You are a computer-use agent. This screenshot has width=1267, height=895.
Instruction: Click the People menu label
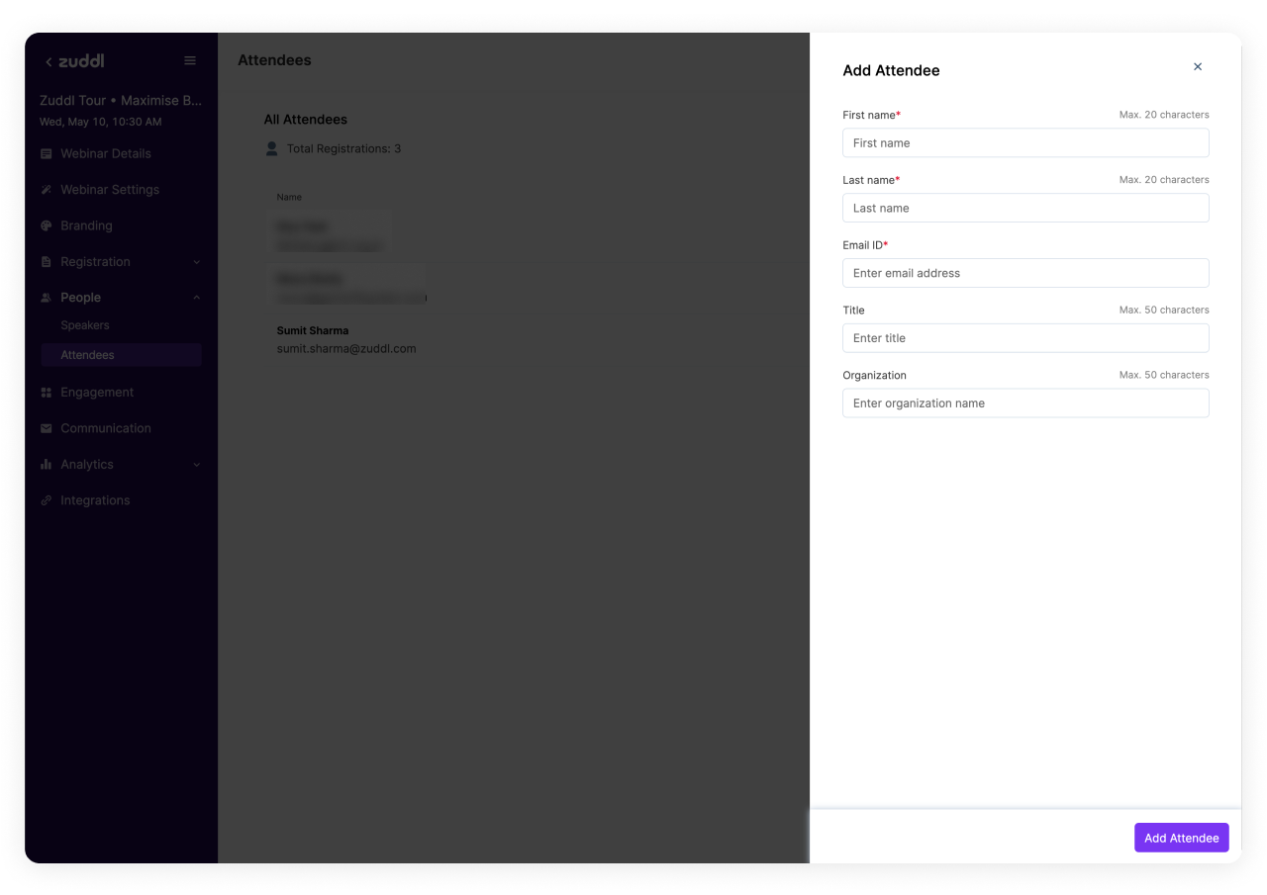(81, 298)
